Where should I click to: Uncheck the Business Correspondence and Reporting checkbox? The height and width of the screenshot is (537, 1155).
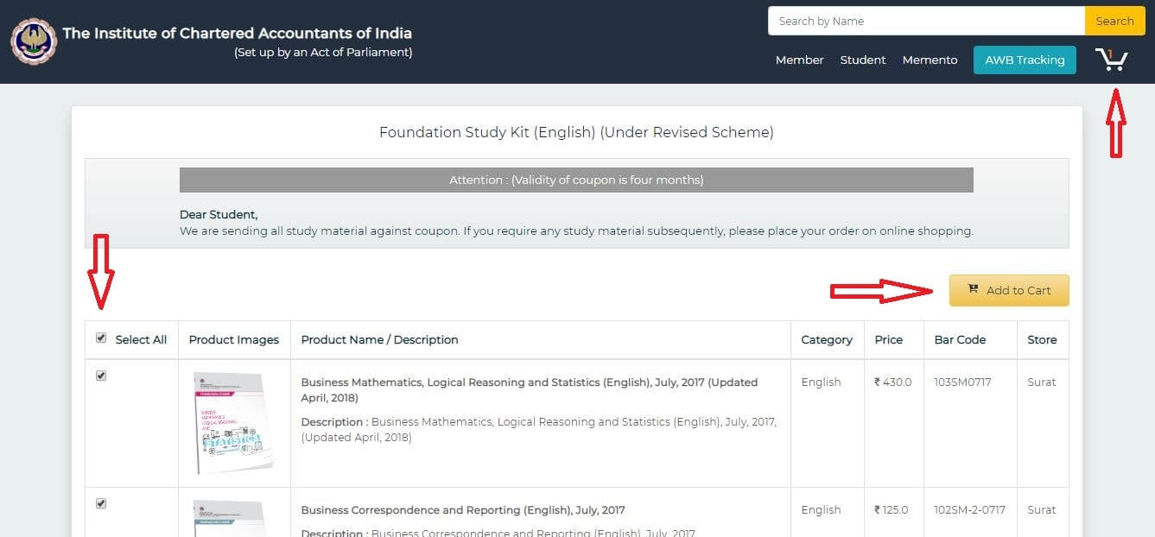click(101, 503)
